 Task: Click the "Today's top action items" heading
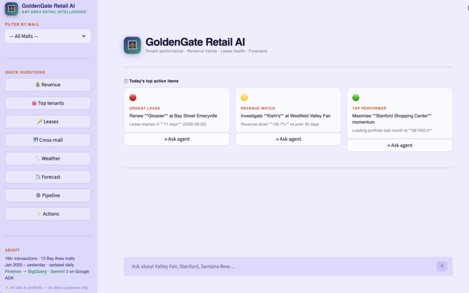[x=154, y=81]
